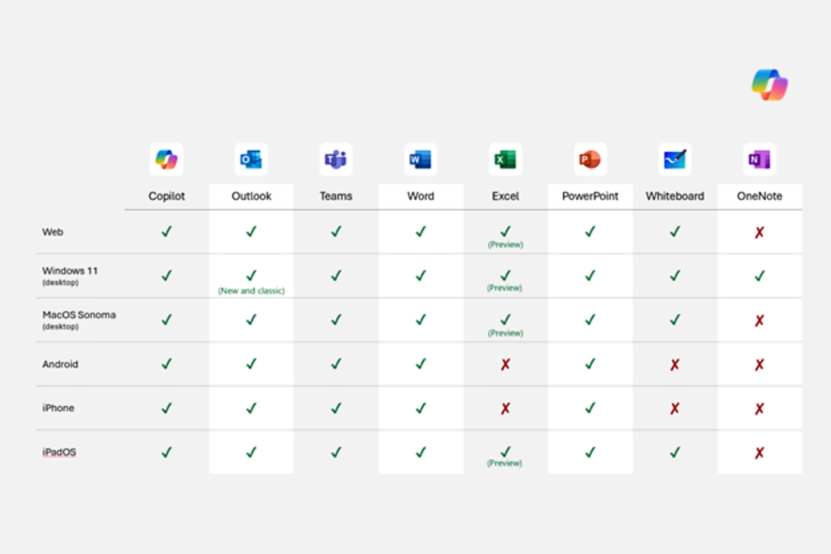Click the checkmark for OneNote on Windows 11
The height and width of the screenshot is (554, 831).
(x=760, y=276)
